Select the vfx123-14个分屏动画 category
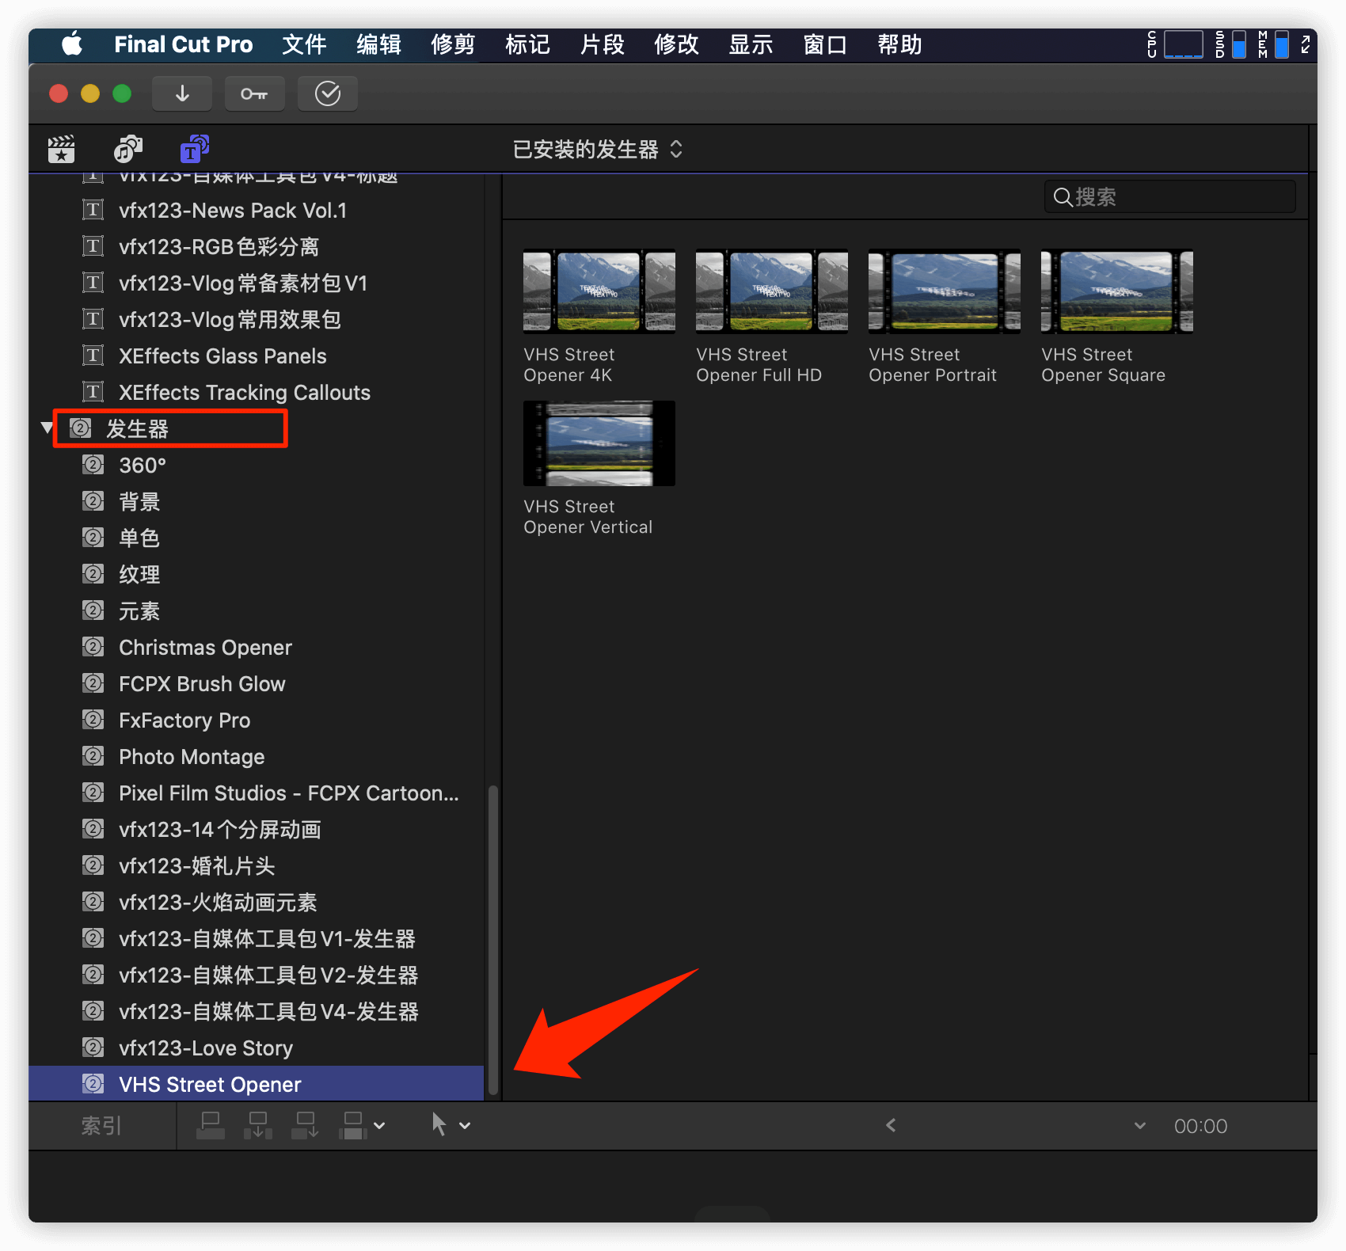This screenshot has width=1346, height=1251. (257, 829)
